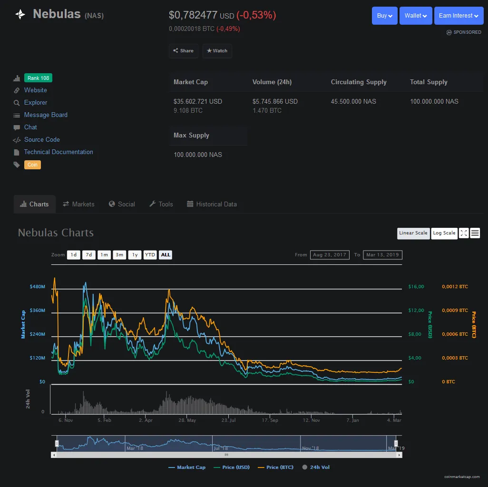Click the Sponsored logo icon
Image resolution: width=488 pixels, height=487 pixels.
point(449,32)
